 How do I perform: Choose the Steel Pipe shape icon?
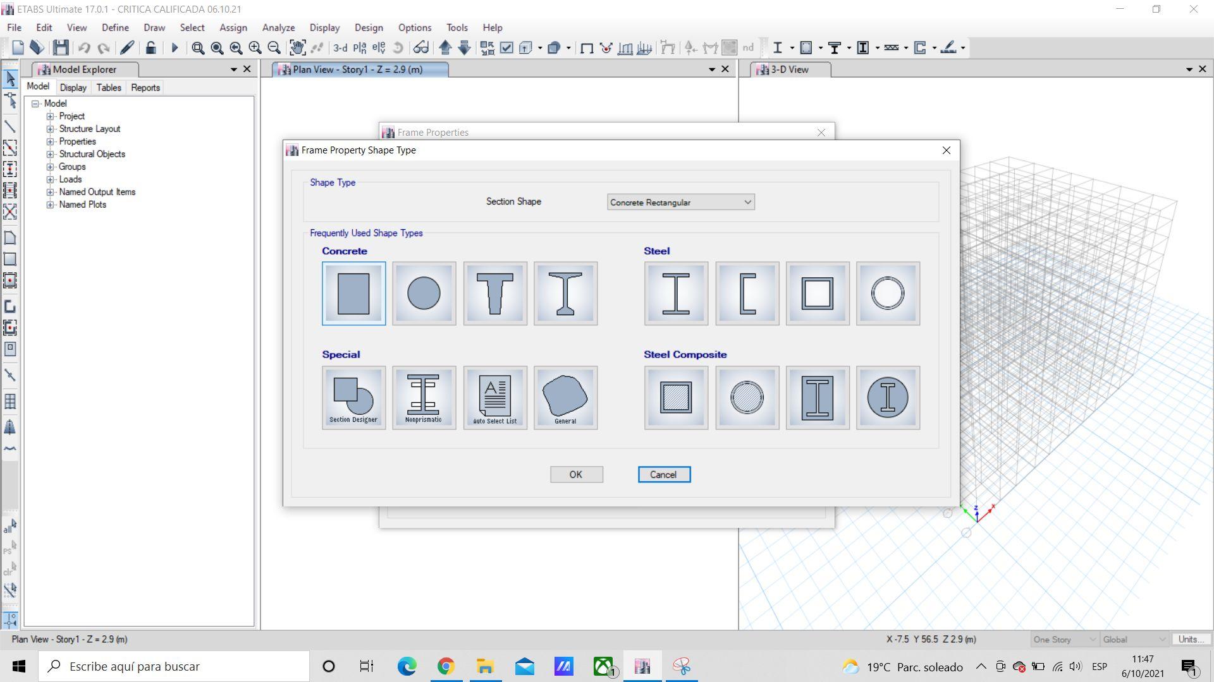pos(888,294)
